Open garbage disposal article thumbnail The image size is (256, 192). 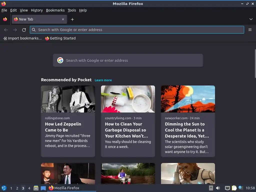coord(128,99)
